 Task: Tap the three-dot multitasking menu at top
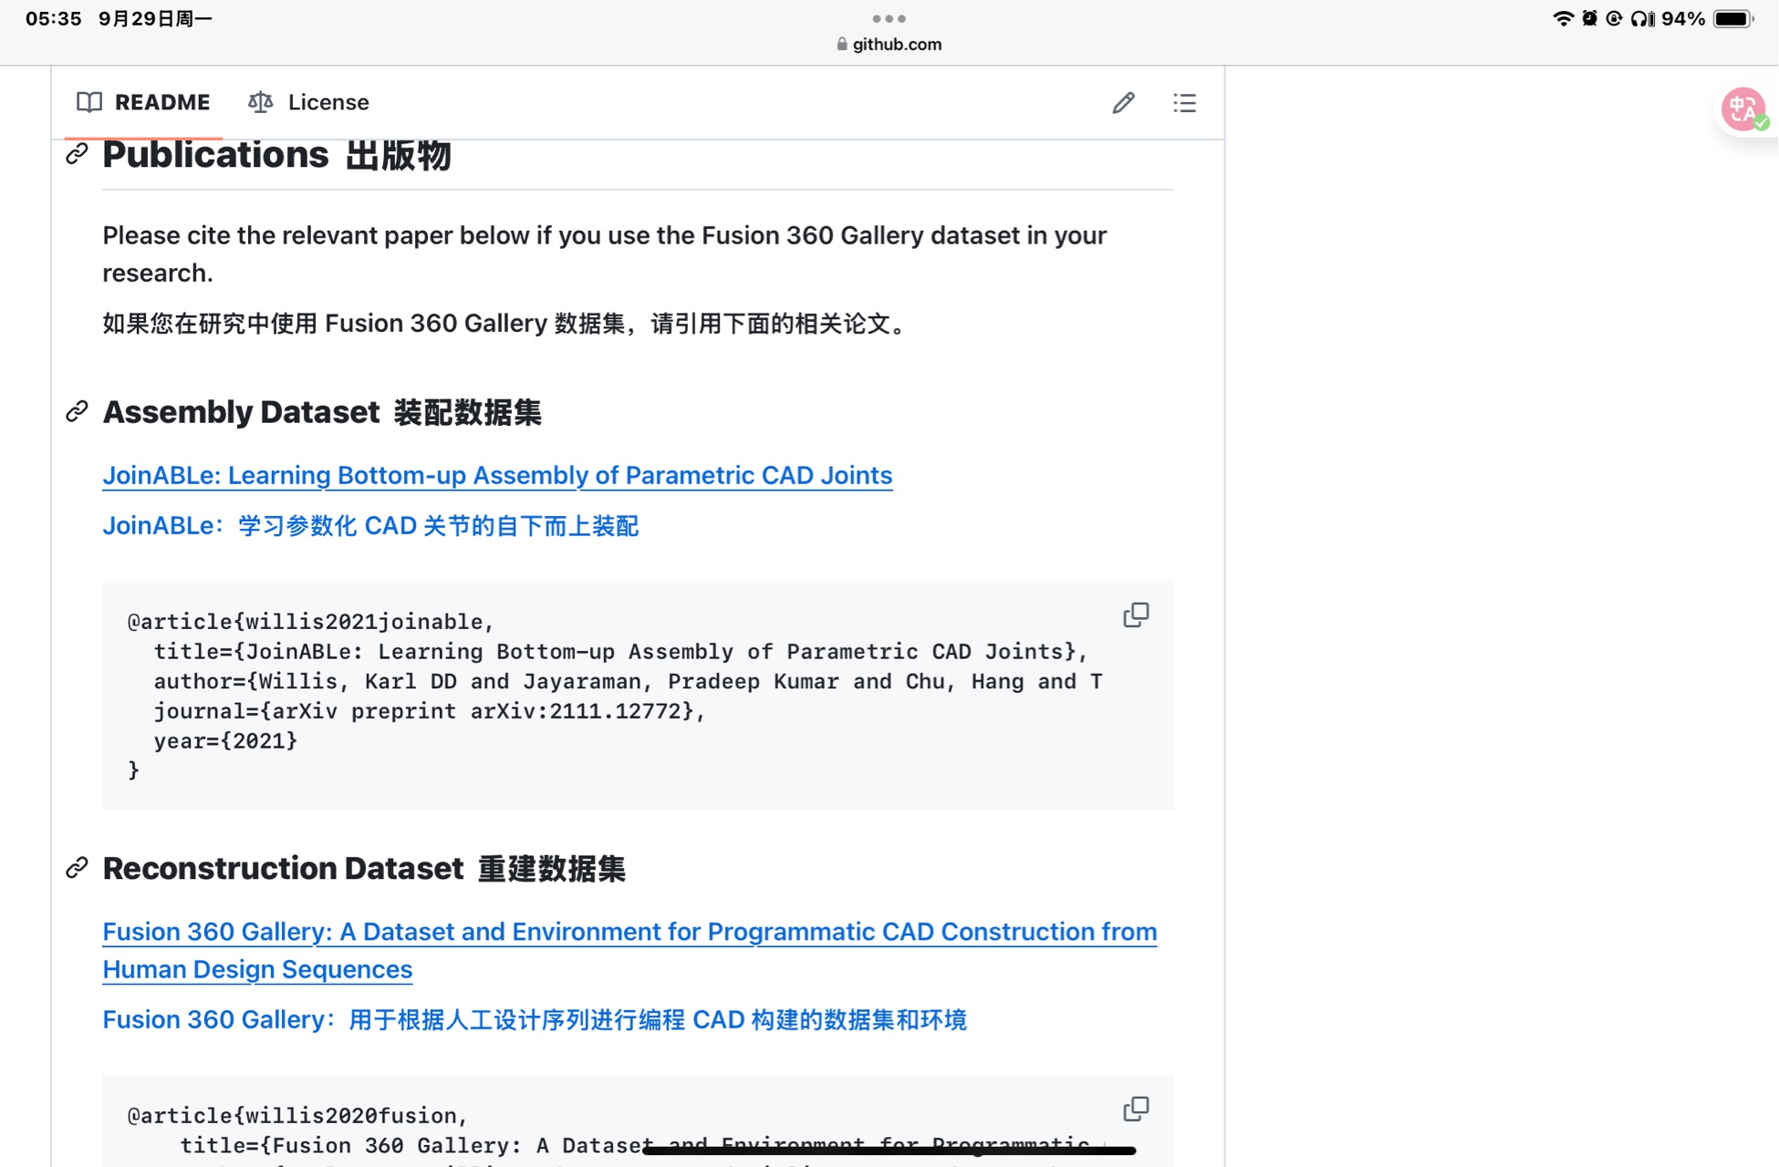click(x=889, y=18)
